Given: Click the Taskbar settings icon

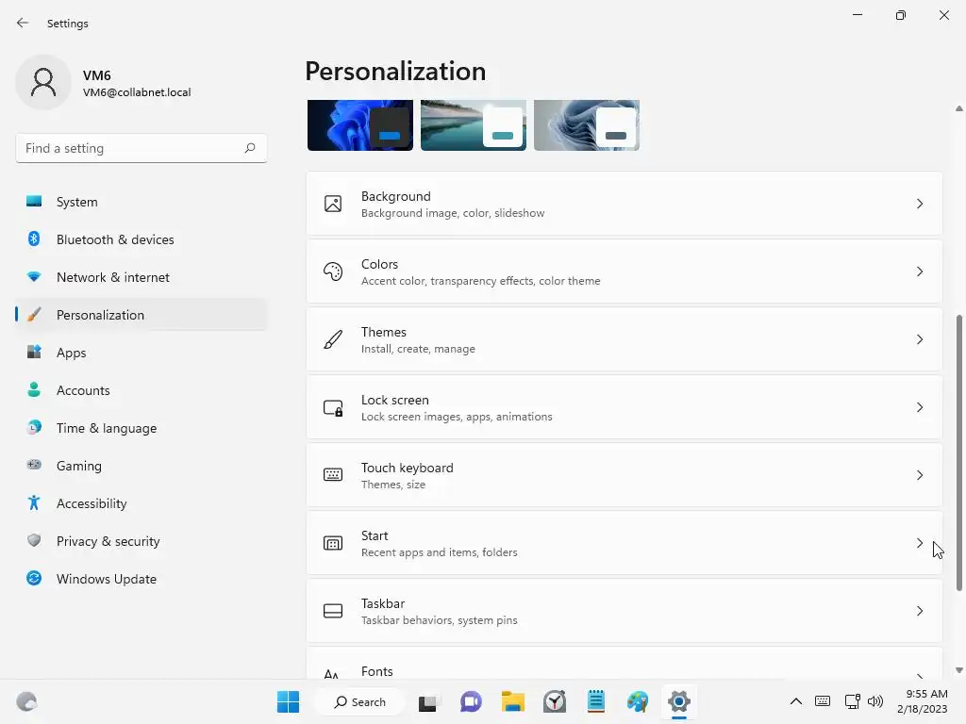Looking at the screenshot, I should pyautogui.click(x=333, y=611).
